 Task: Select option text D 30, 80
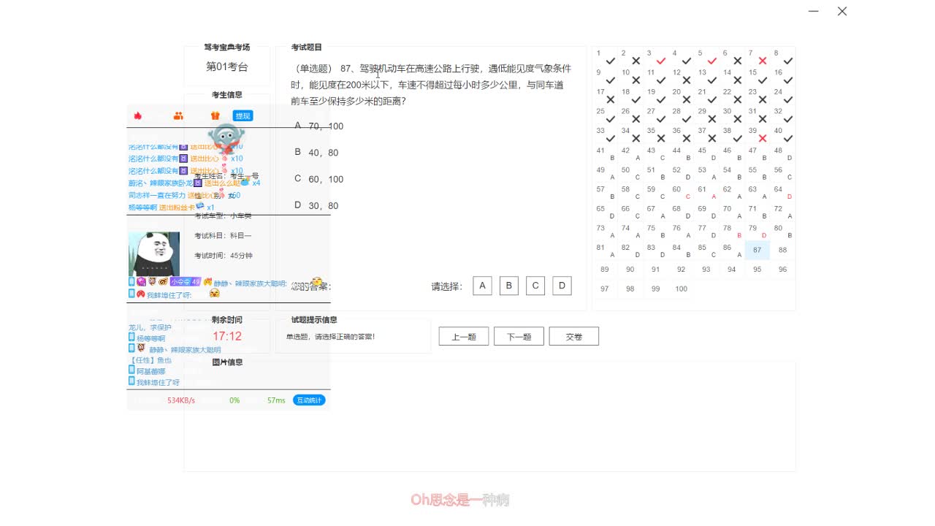pos(316,206)
